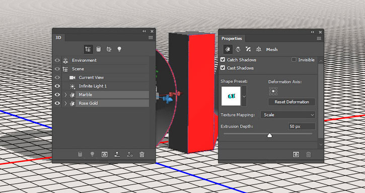Click render icon at Properties panel bottom
Screen dimensions: 365x193
(296, 154)
